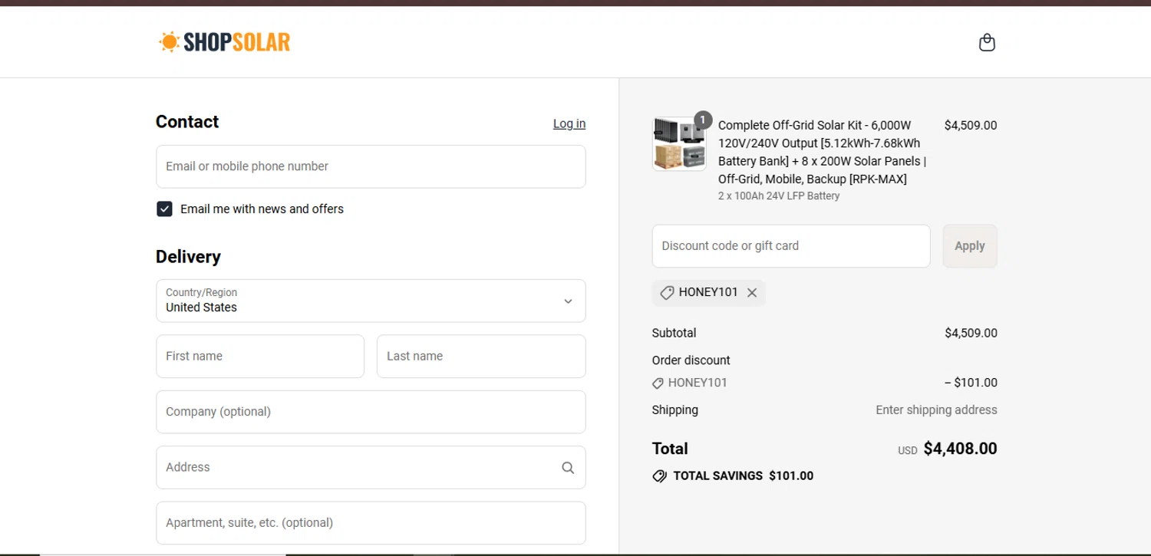Click the TOTAL SAVINGS $101.00 label
This screenshot has height=556, width=1151.
point(743,476)
